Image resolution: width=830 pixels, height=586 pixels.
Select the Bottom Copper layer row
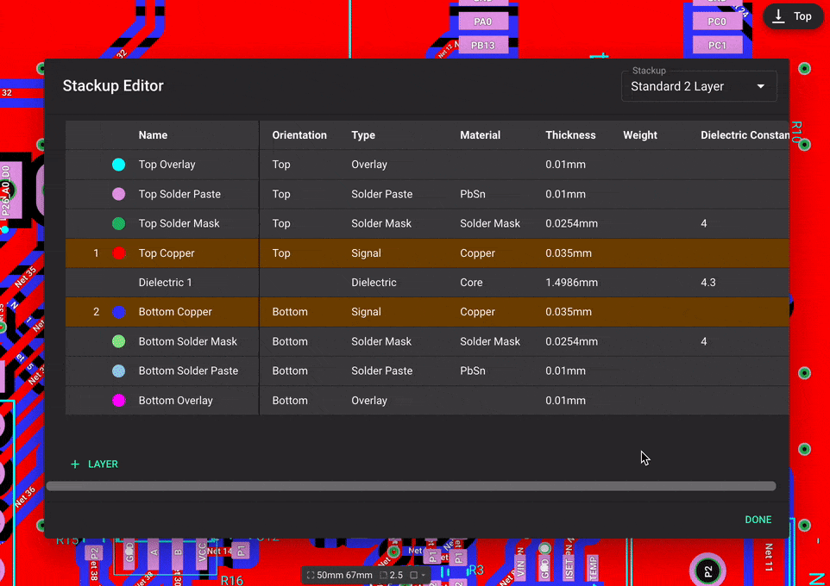(x=345, y=311)
